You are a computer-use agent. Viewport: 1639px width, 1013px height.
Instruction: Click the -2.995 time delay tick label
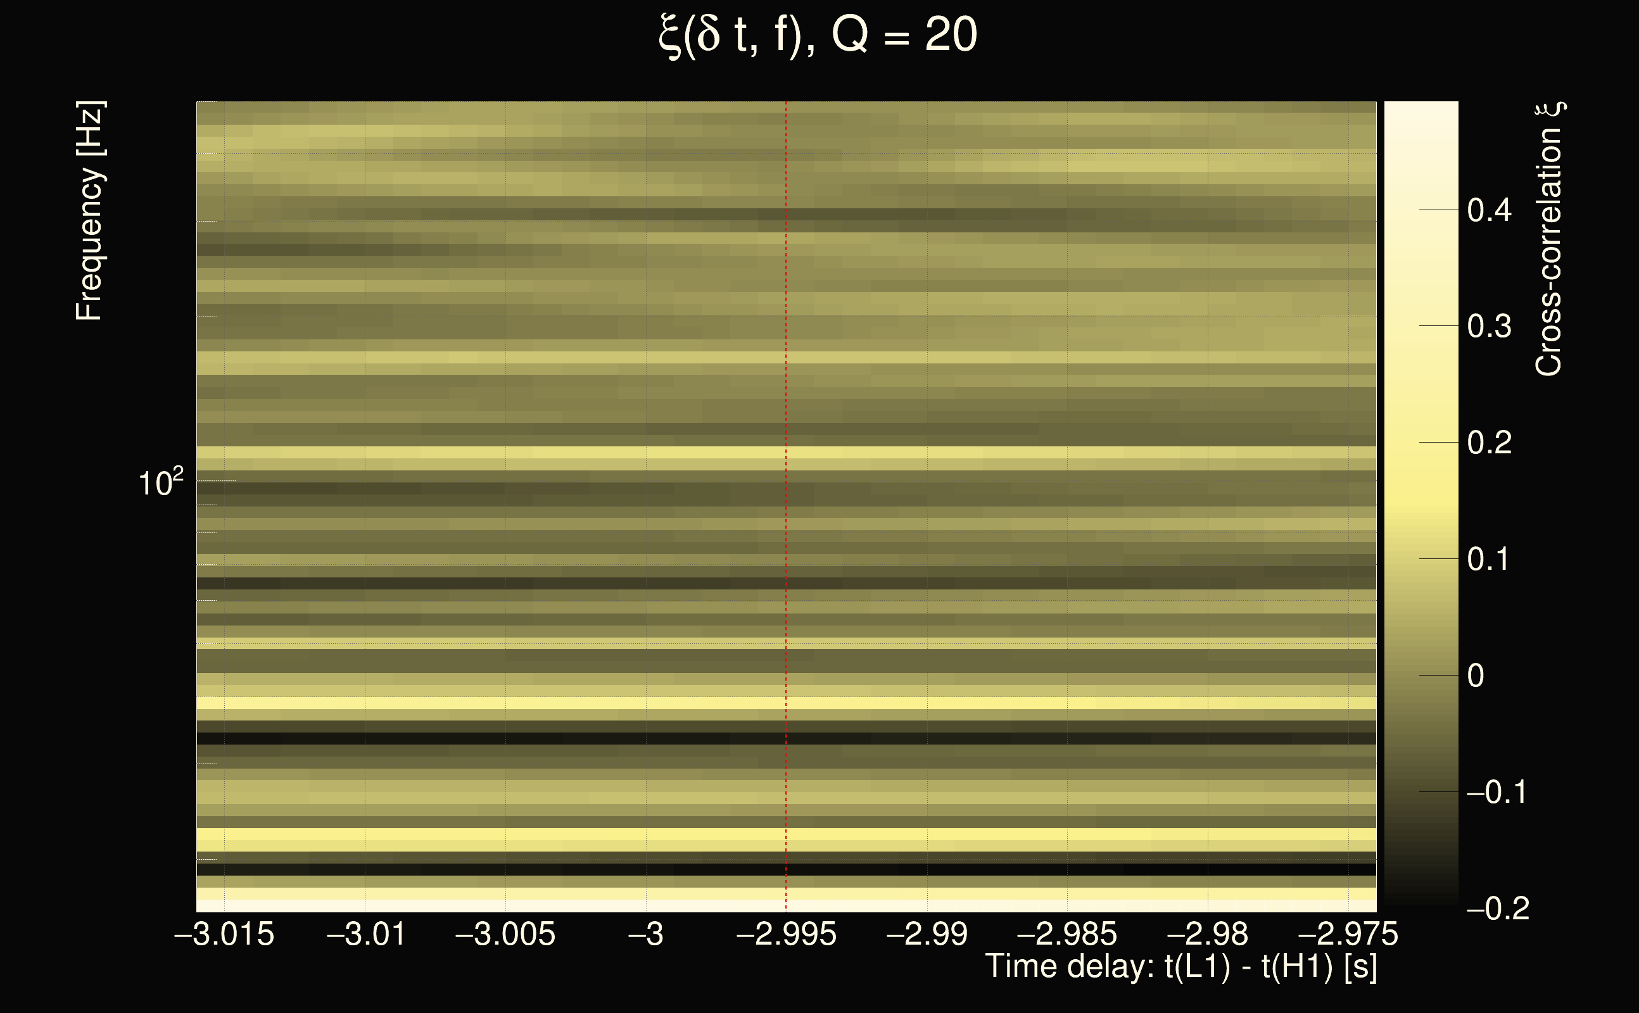[x=786, y=934]
